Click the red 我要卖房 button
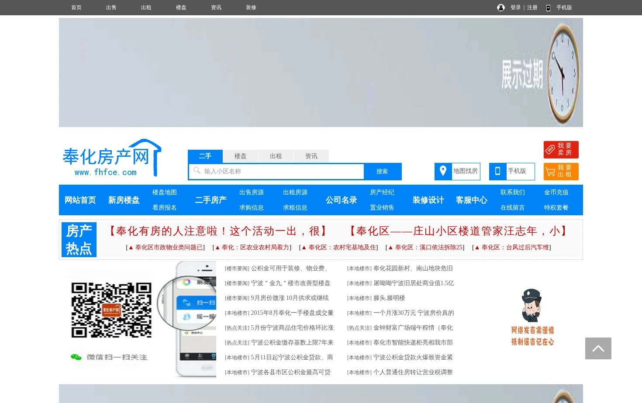The height and width of the screenshot is (403, 642). click(x=561, y=150)
